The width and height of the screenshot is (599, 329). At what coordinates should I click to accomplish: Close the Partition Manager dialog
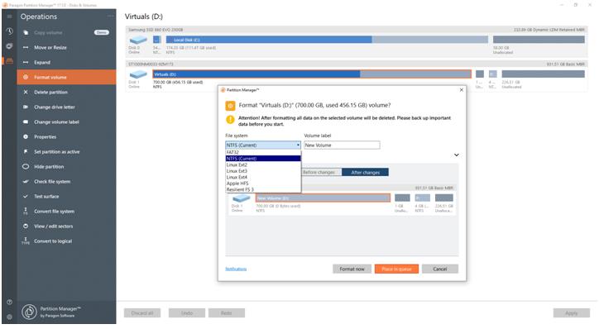click(x=462, y=90)
